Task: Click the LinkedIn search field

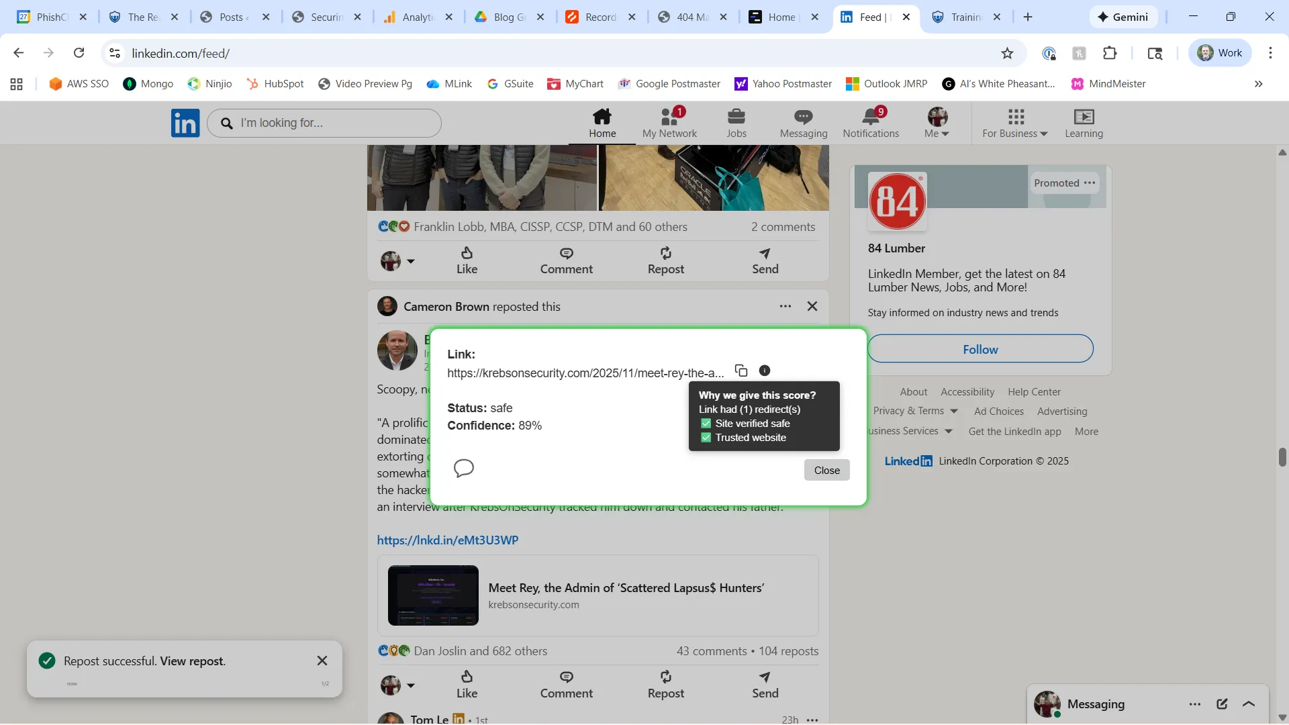Action: pos(325,123)
